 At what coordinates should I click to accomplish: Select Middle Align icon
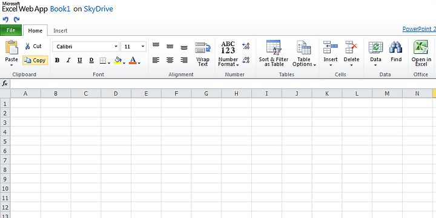point(170,47)
